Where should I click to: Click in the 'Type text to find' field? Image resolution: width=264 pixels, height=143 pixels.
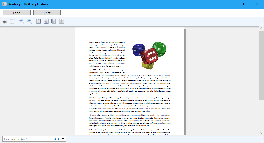(x=28, y=139)
